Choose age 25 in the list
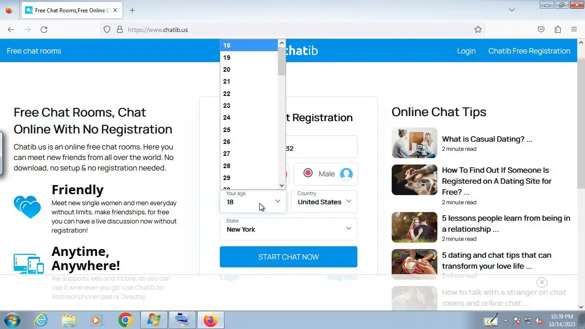 tap(249, 130)
